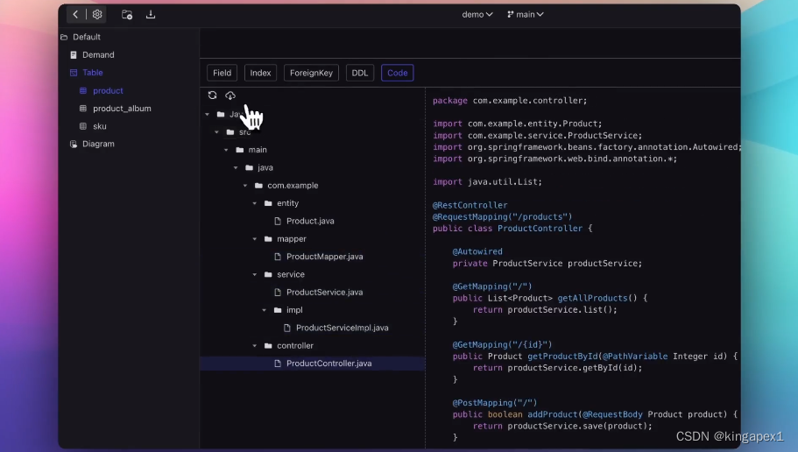The height and width of the screenshot is (452, 798).
Task: Click the ProductMapper.java file icon
Action: click(278, 257)
